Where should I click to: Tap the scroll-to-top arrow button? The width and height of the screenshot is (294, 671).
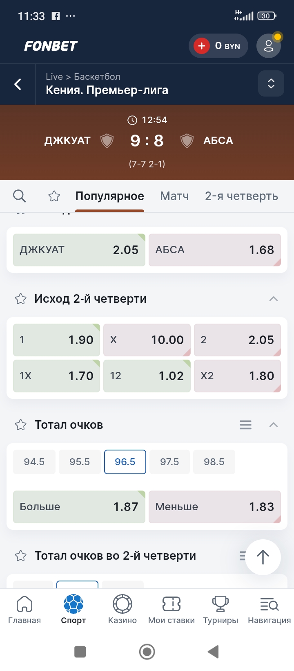click(x=263, y=557)
